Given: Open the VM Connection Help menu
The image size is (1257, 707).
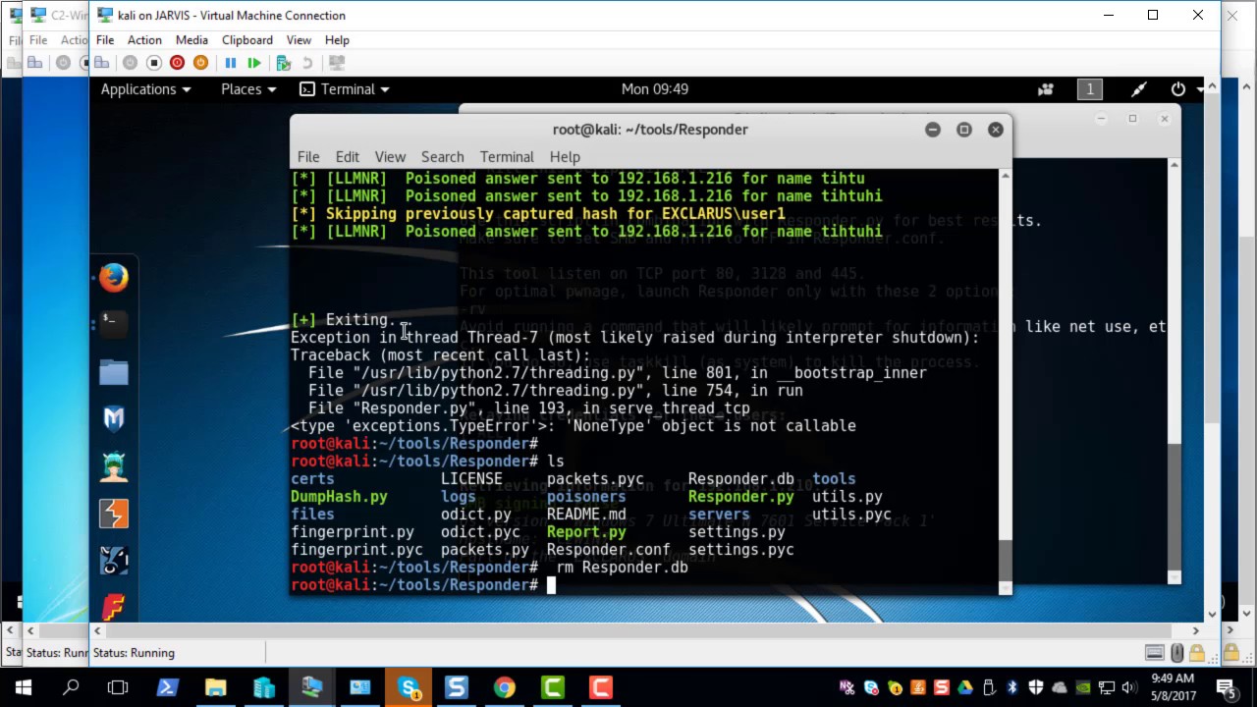Looking at the screenshot, I should point(337,39).
